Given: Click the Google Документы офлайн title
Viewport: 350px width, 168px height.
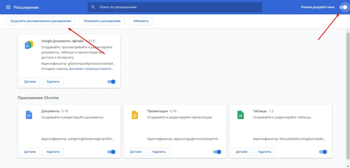Looking at the screenshot, I should click(x=63, y=41).
